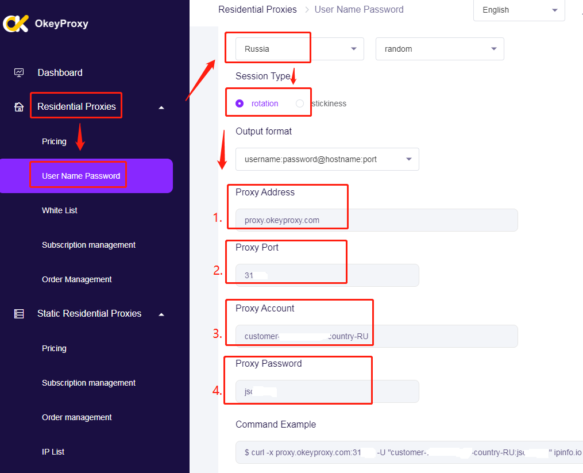Viewport: 583px width, 473px height.
Task: Open the Output format dropdown
Action: point(327,159)
